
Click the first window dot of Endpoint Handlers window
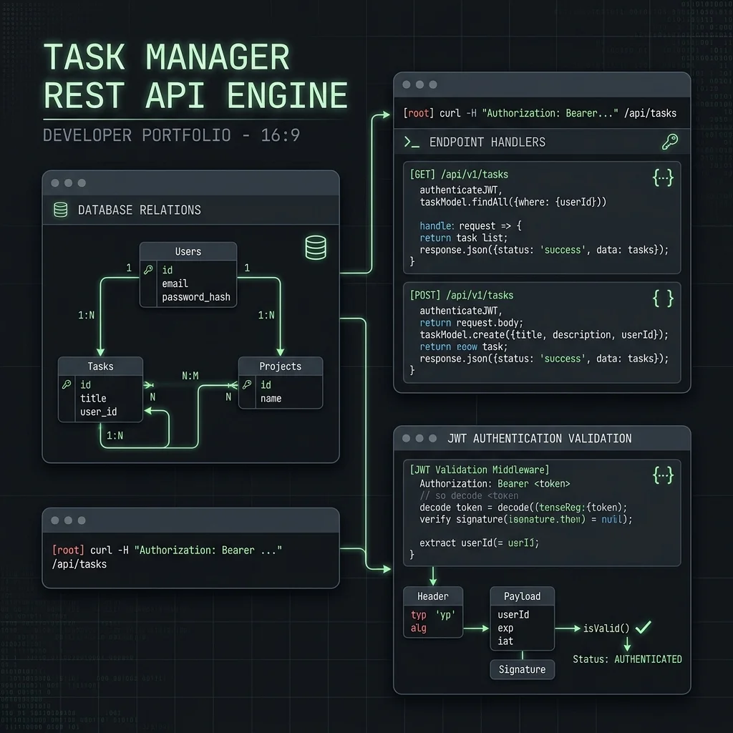point(407,84)
